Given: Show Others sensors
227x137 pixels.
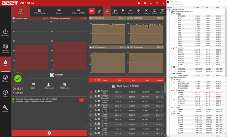Looking at the screenshot, I should coord(162,11).
